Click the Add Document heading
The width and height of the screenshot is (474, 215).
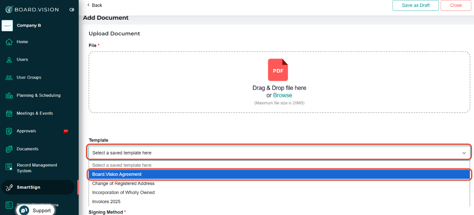coord(106,18)
